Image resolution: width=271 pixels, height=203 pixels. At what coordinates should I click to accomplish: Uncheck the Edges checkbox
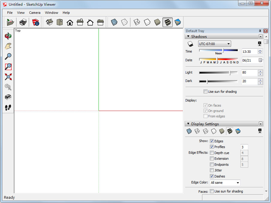click(212, 141)
